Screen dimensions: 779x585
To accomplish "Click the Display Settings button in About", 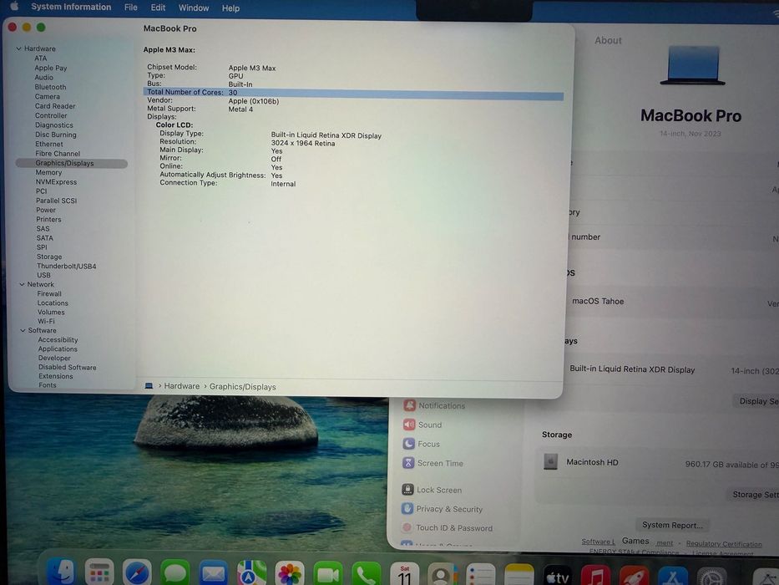I will pos(756,401).
